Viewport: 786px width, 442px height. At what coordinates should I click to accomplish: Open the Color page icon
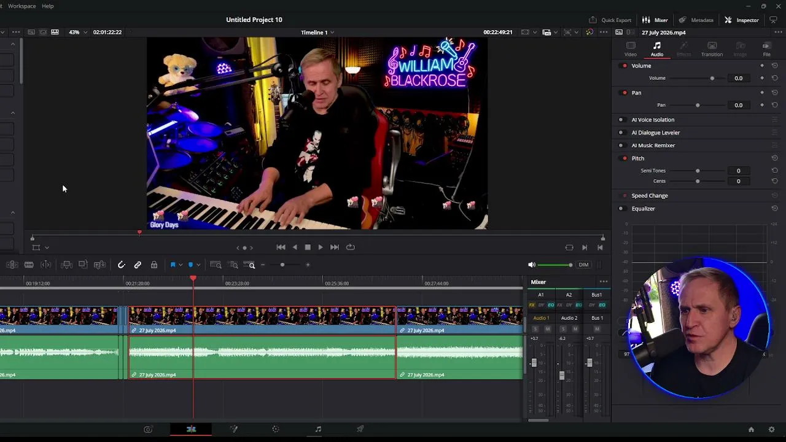[275, 429]
